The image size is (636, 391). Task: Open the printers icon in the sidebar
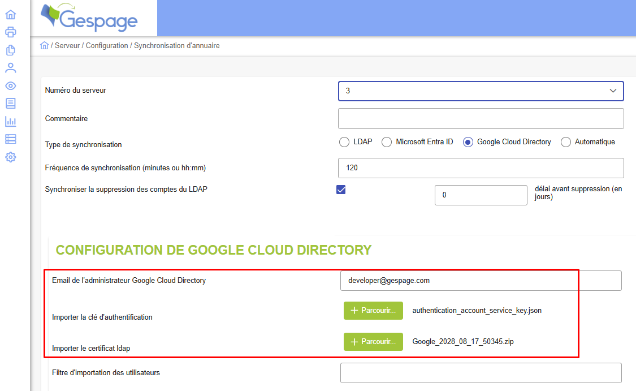click(x=11, y=32)
